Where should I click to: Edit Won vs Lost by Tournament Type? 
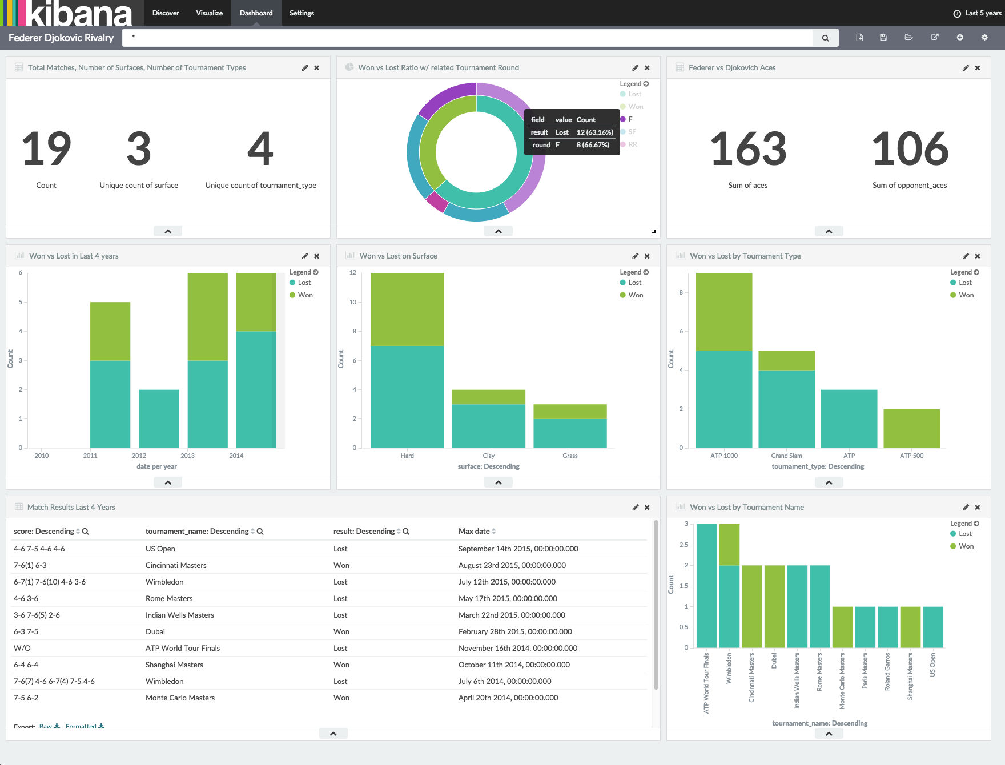pyautogui.click(x=966, y=256)
